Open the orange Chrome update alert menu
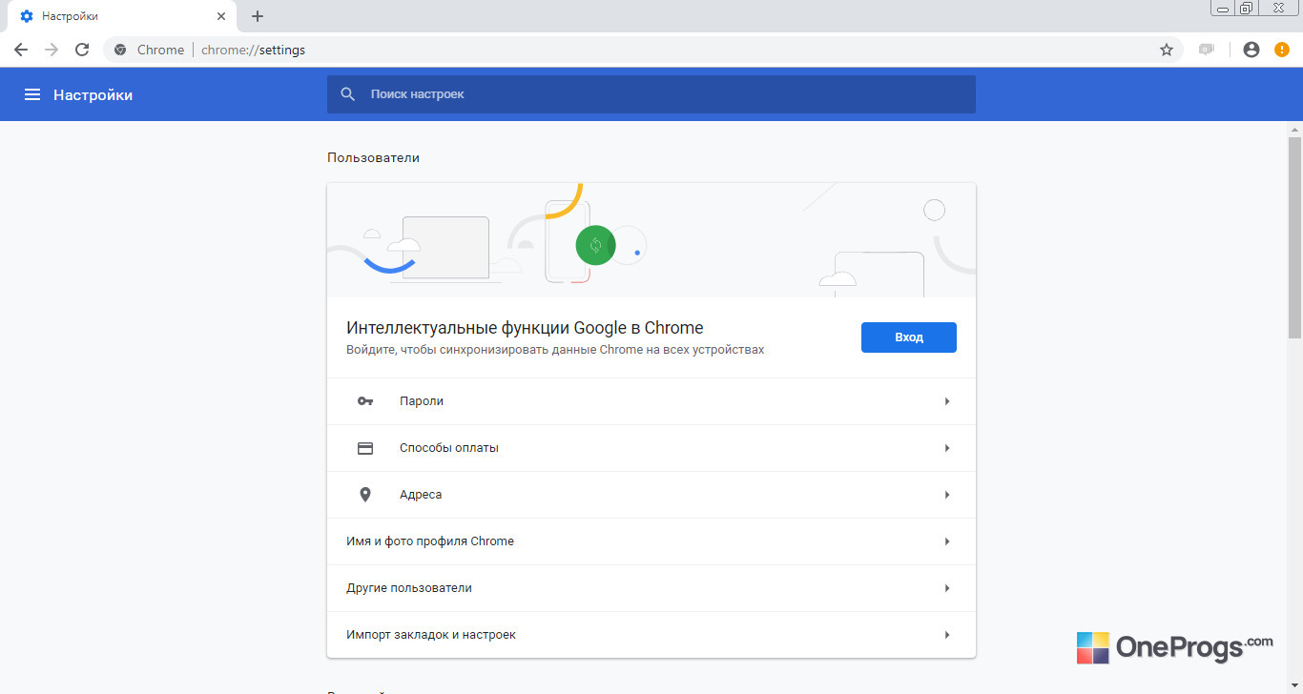 click(x=1282, y=50)
